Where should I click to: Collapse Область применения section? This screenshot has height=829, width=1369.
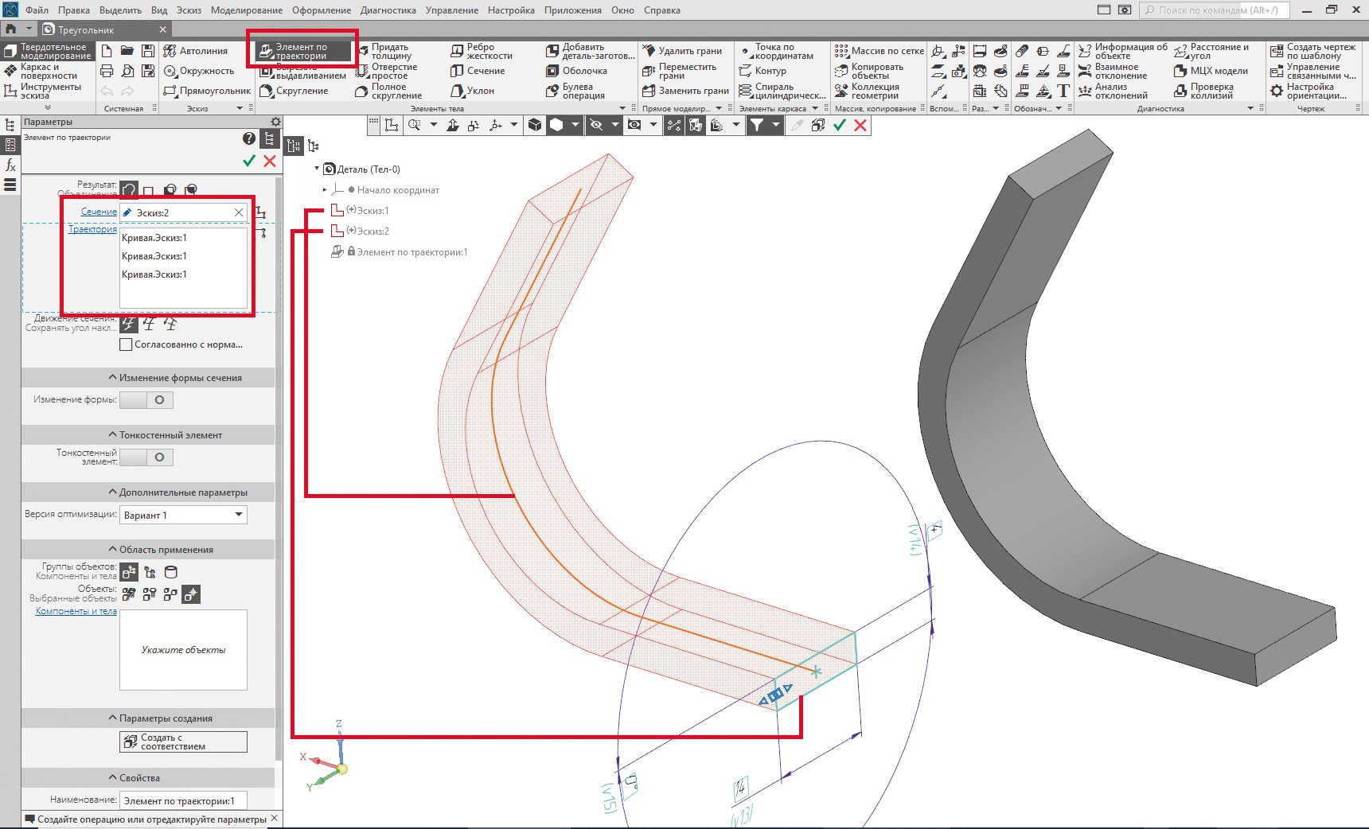pyautogui.click(x=148, y=550)
